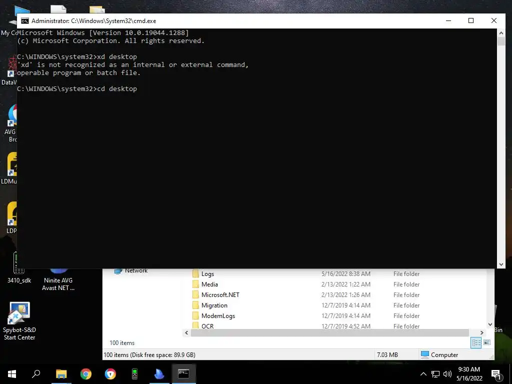
Task: Click Microsoft.NET date 2/13/2022 1:26 AM
Action: coord(346,295)
